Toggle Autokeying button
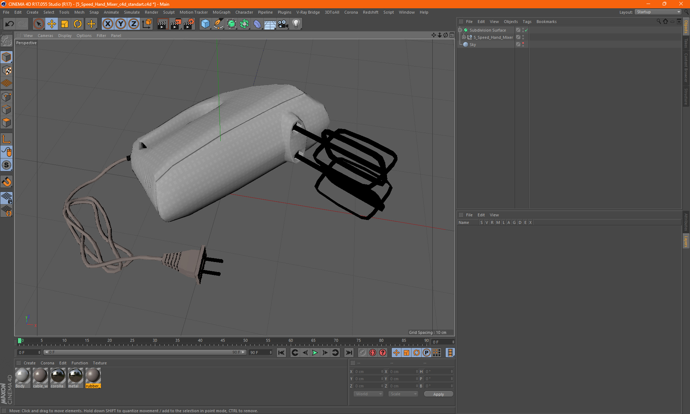690x414 pixels. tap(373, 353)
